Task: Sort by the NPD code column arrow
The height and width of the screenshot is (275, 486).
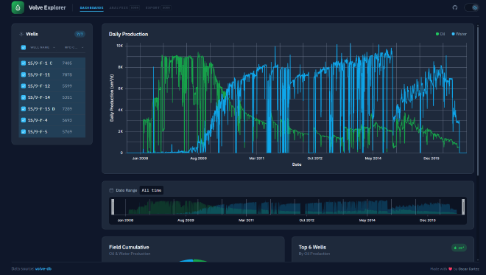Action: point(82,47)
